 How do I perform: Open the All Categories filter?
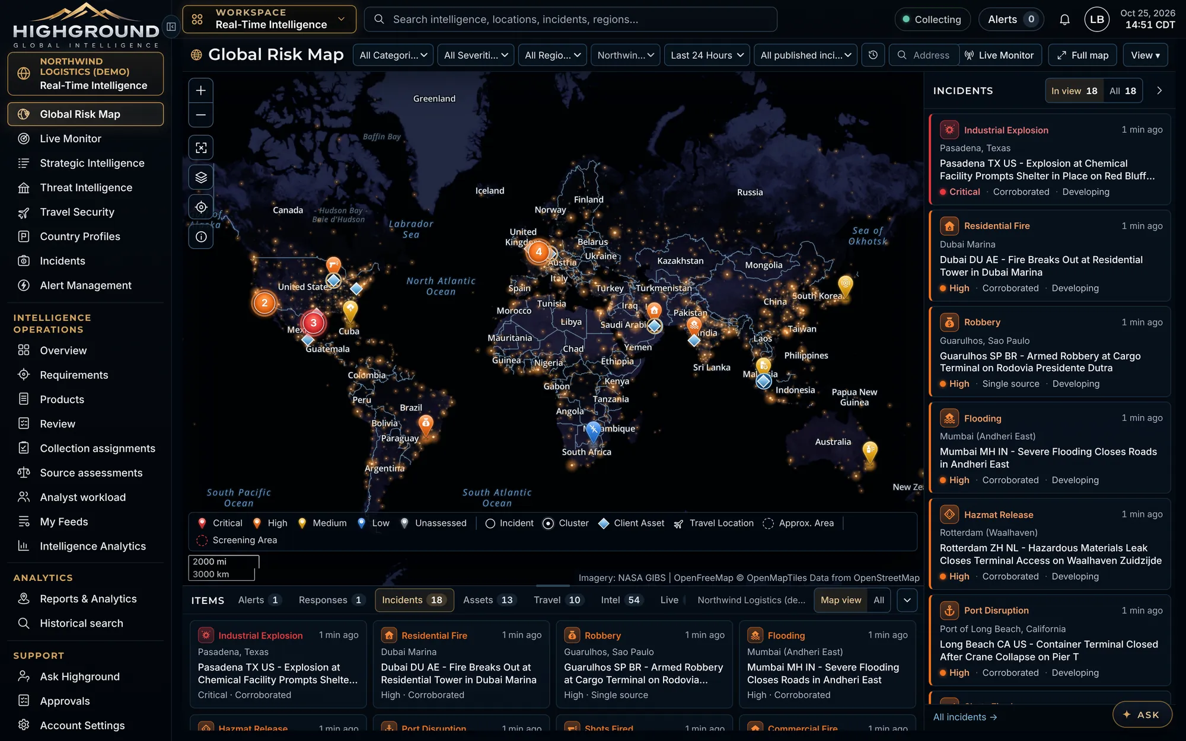point(393,55)
